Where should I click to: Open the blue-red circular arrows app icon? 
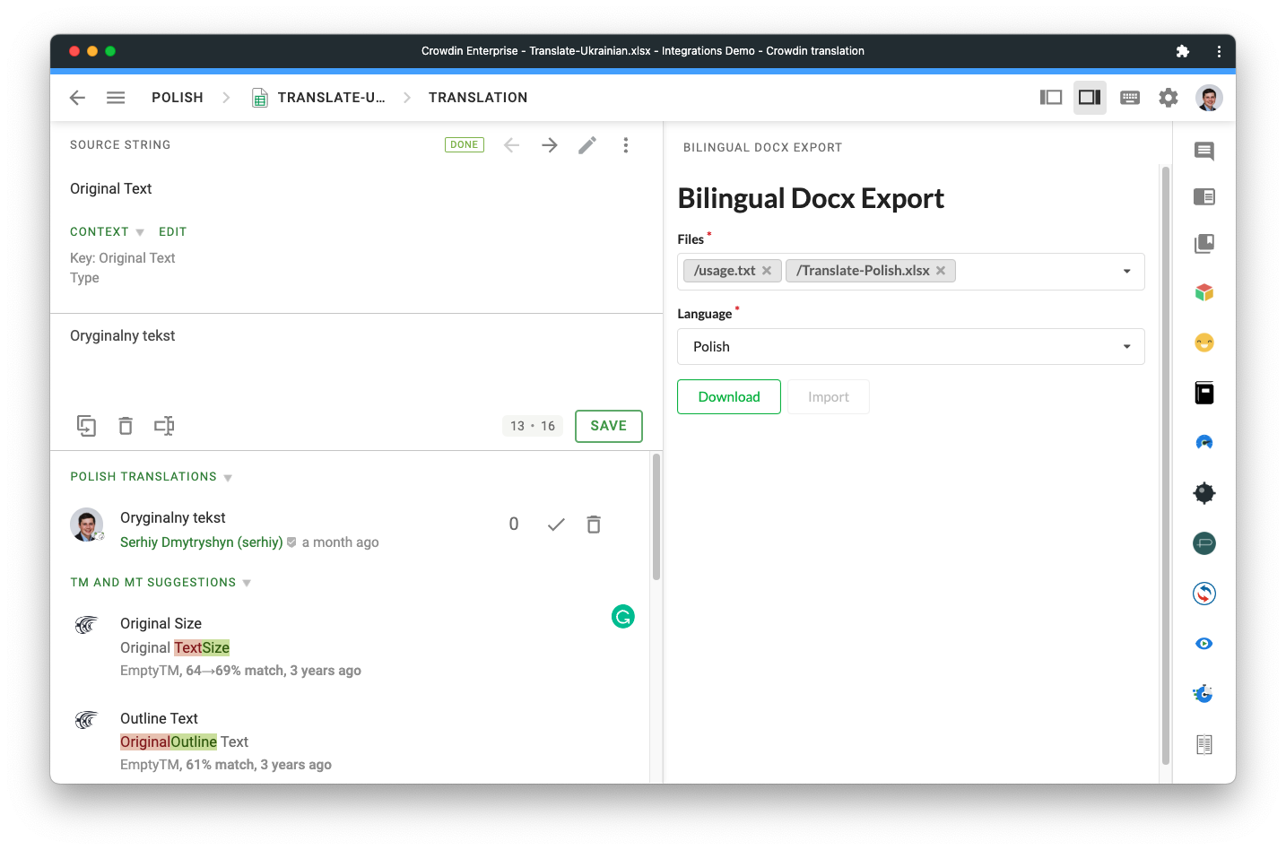(x=1204, y=594)
